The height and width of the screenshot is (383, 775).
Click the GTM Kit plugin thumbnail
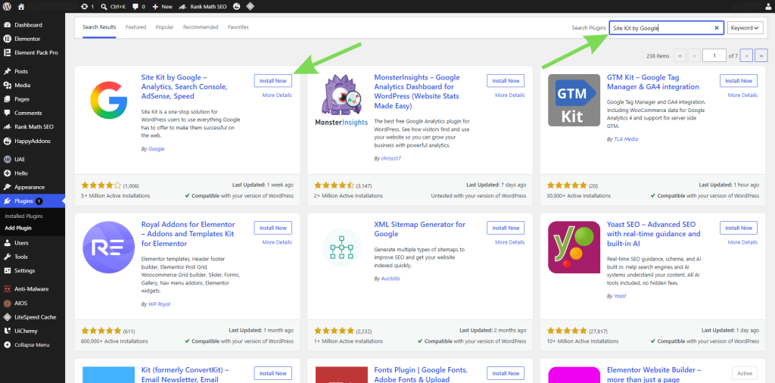(574, 100)
